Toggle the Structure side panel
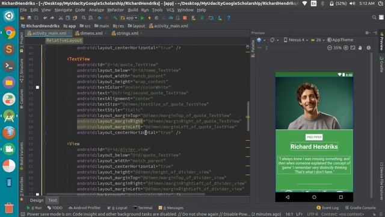The height and width of the screenshot is (217, 385). click(22, 71)
